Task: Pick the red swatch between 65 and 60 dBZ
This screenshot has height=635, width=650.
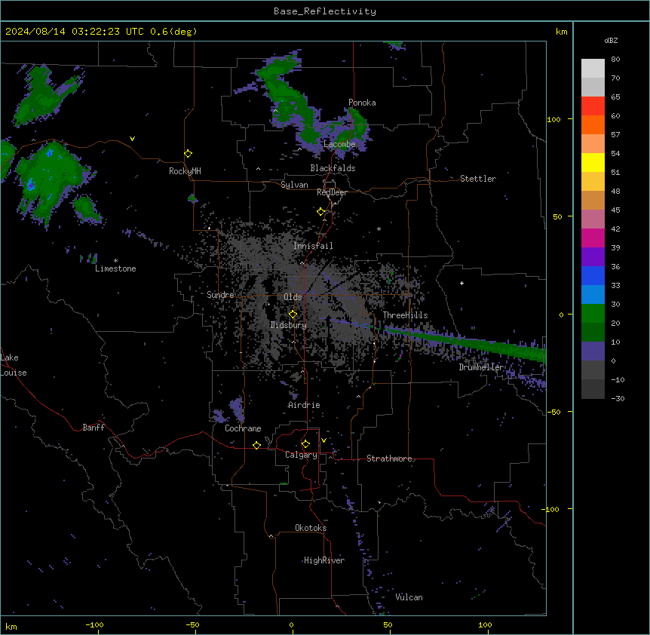Action: tap(593, 106)
